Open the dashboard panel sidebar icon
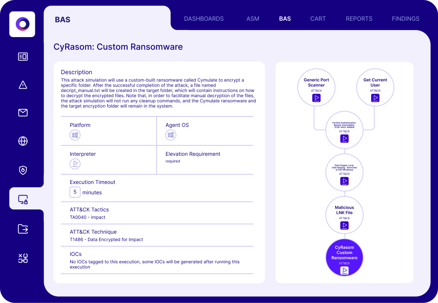The image size is (438, 303). point(23,57)
